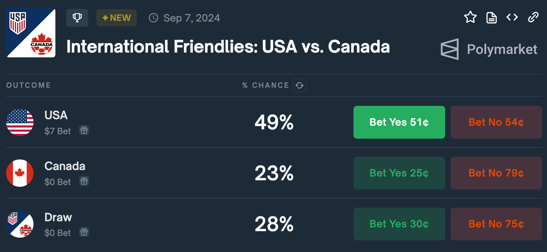Choose Bet Yes 30¢ for Draw

pyautogui.click(x=399, y=224)
